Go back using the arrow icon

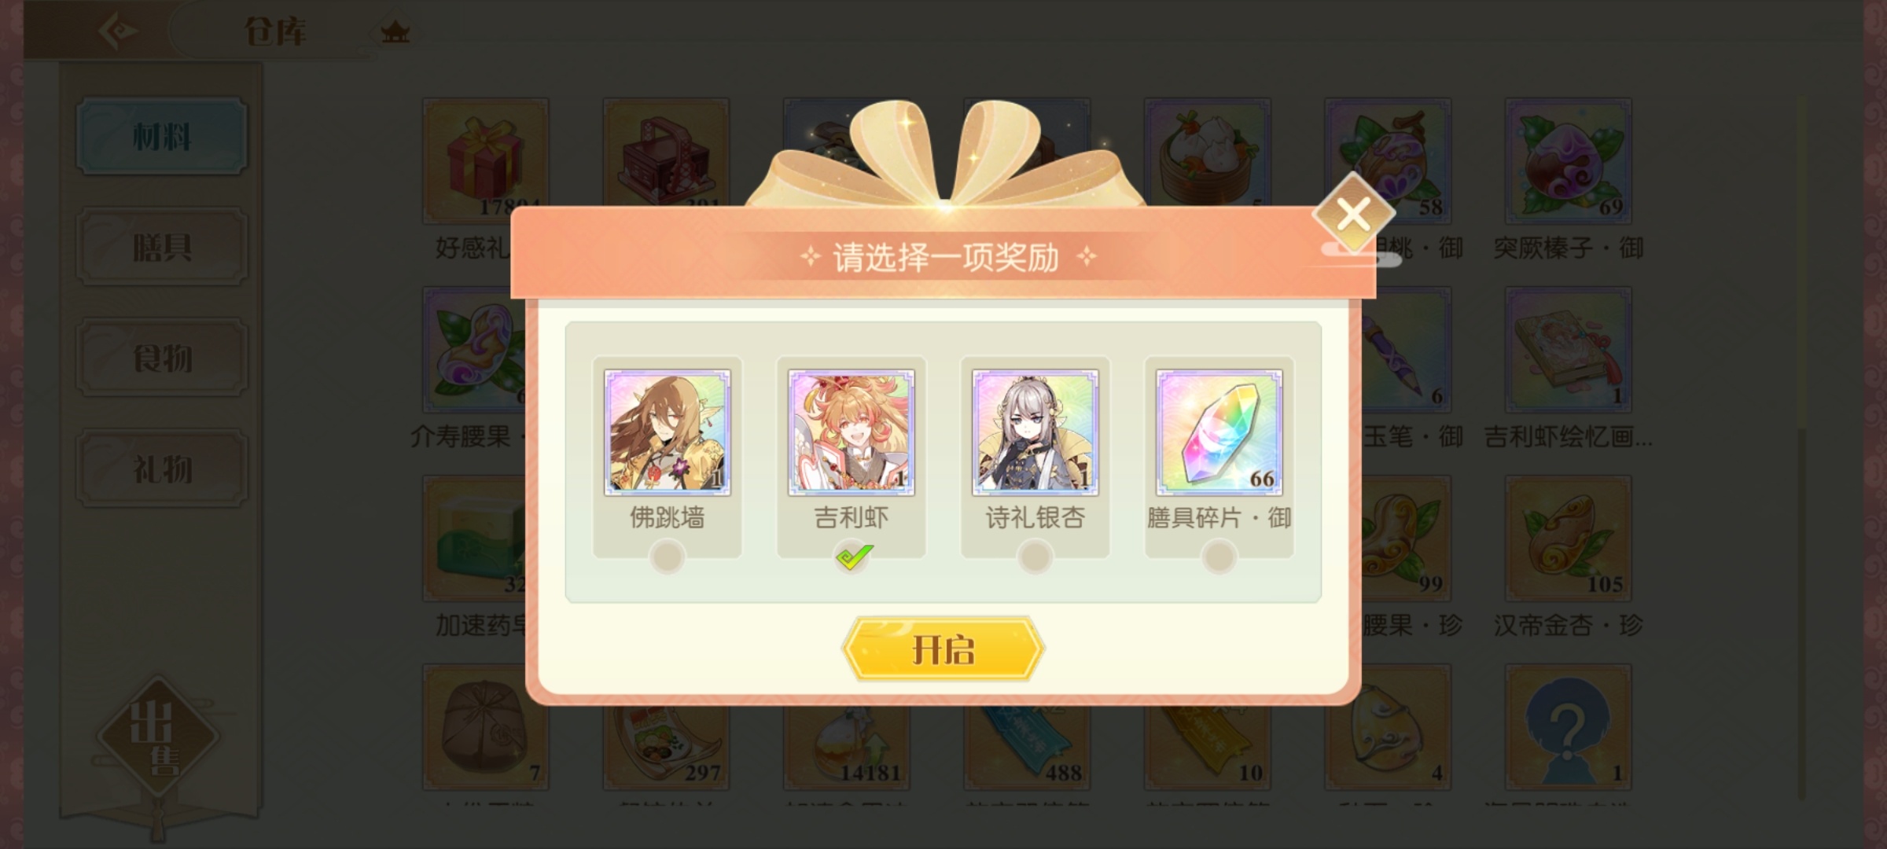pos(118,31)
